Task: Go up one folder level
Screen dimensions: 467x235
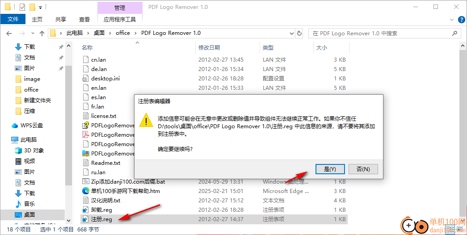Action: pos(42,34)
